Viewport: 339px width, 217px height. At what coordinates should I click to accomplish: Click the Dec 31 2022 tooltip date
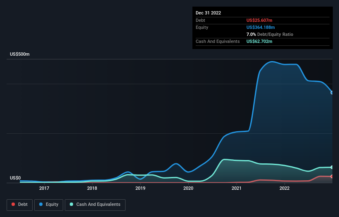208,13
